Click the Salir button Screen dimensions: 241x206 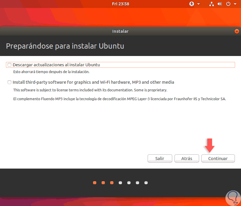pos(160,158)
